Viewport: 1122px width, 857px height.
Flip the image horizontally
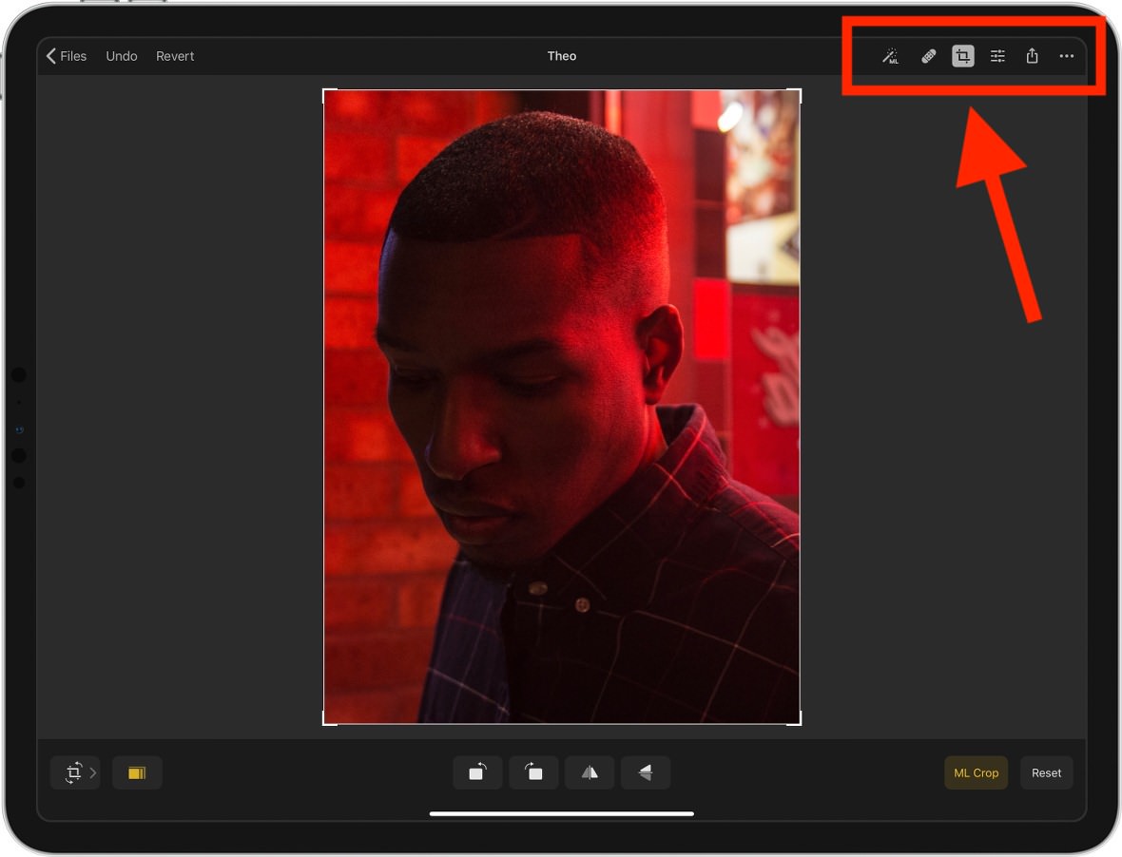[590, 772]
